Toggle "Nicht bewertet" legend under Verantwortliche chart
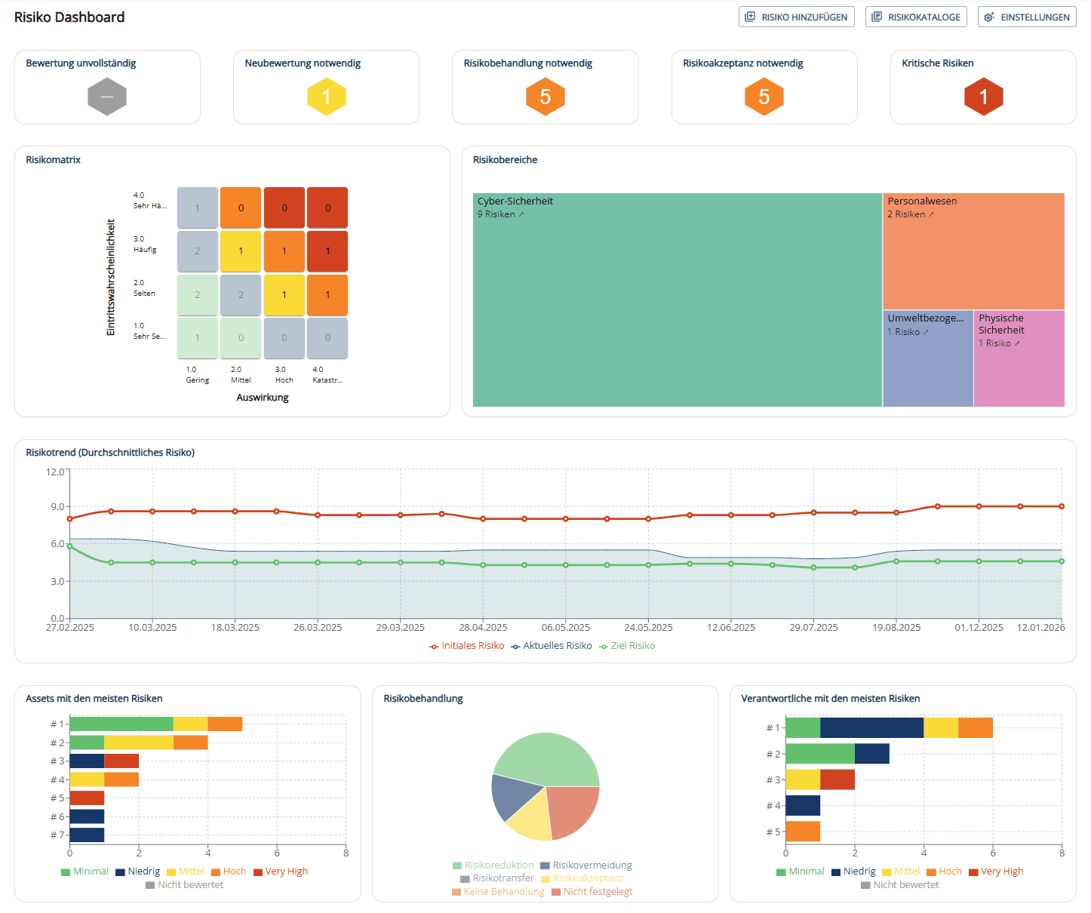Image resolution: width=1091 pixels, height=913 pixels. click(x=899, y=884)
